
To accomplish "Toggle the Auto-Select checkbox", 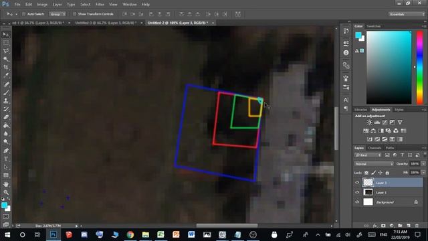I will (x=24, y=14).
